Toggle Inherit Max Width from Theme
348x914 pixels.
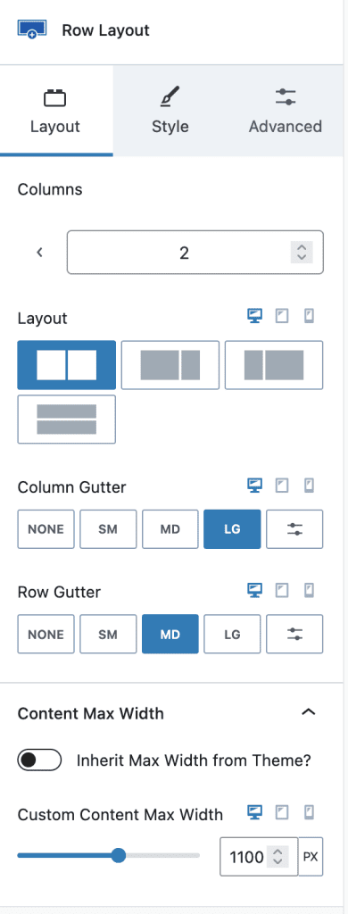pos(39,760)
